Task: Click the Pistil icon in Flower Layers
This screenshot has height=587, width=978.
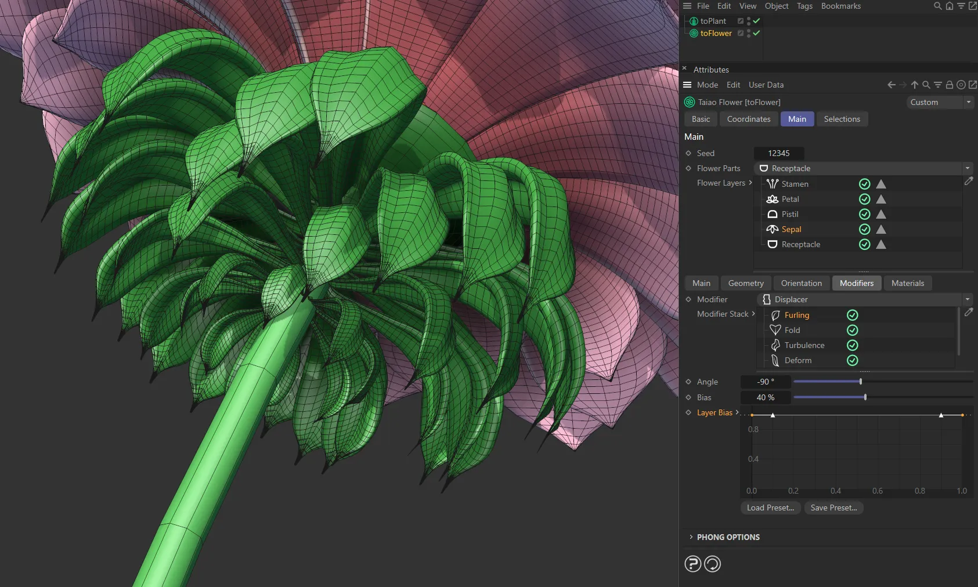Action: click(x=772, y=214)
